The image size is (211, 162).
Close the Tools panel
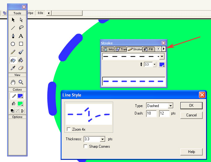tap(24, 7)
